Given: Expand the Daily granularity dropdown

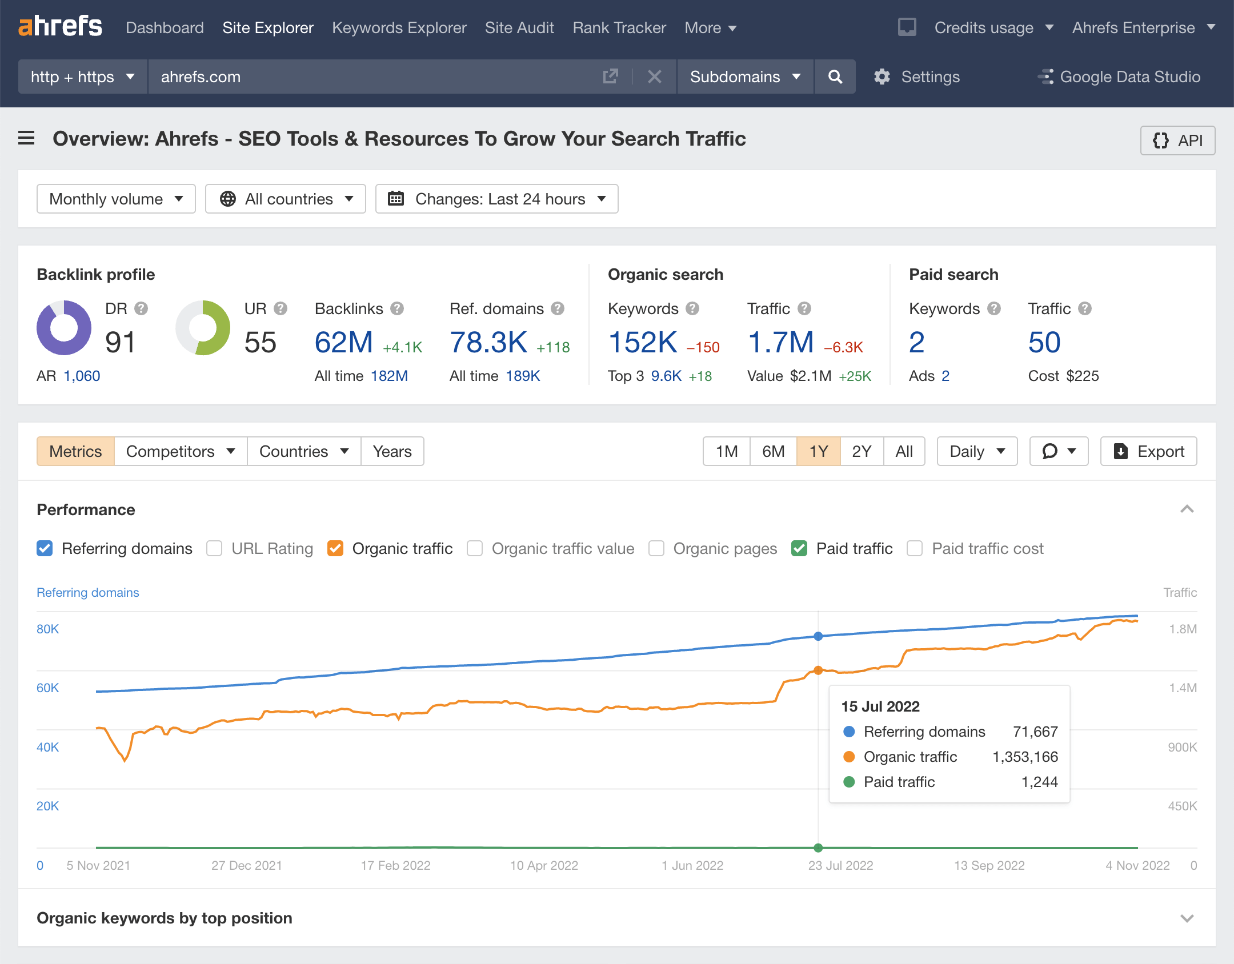Looking at the screenshot, I should click(x=976, y=451).
